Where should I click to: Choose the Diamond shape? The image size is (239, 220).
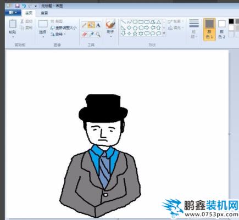(129, 28)
